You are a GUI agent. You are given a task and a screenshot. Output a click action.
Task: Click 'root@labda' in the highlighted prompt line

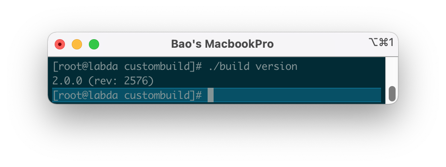(x=88, y=95)
